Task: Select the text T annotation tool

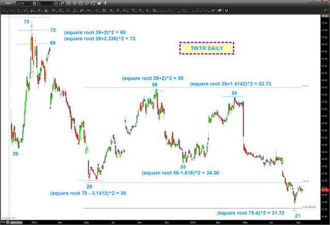Action: (x=133, y=10)
